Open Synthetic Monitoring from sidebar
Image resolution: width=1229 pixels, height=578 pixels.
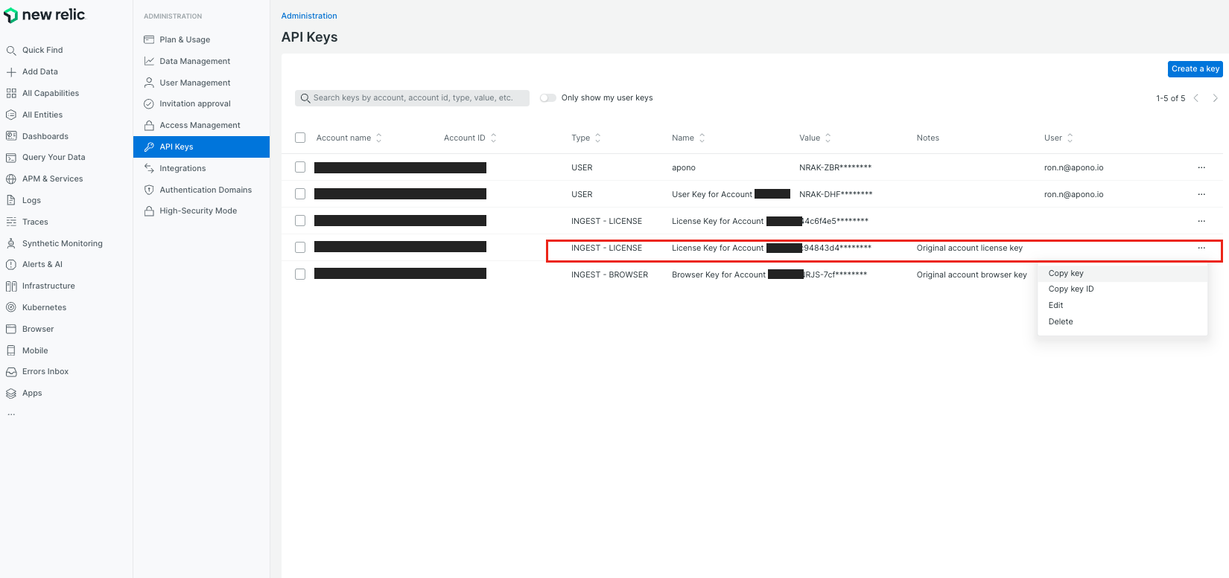point(62,243)
